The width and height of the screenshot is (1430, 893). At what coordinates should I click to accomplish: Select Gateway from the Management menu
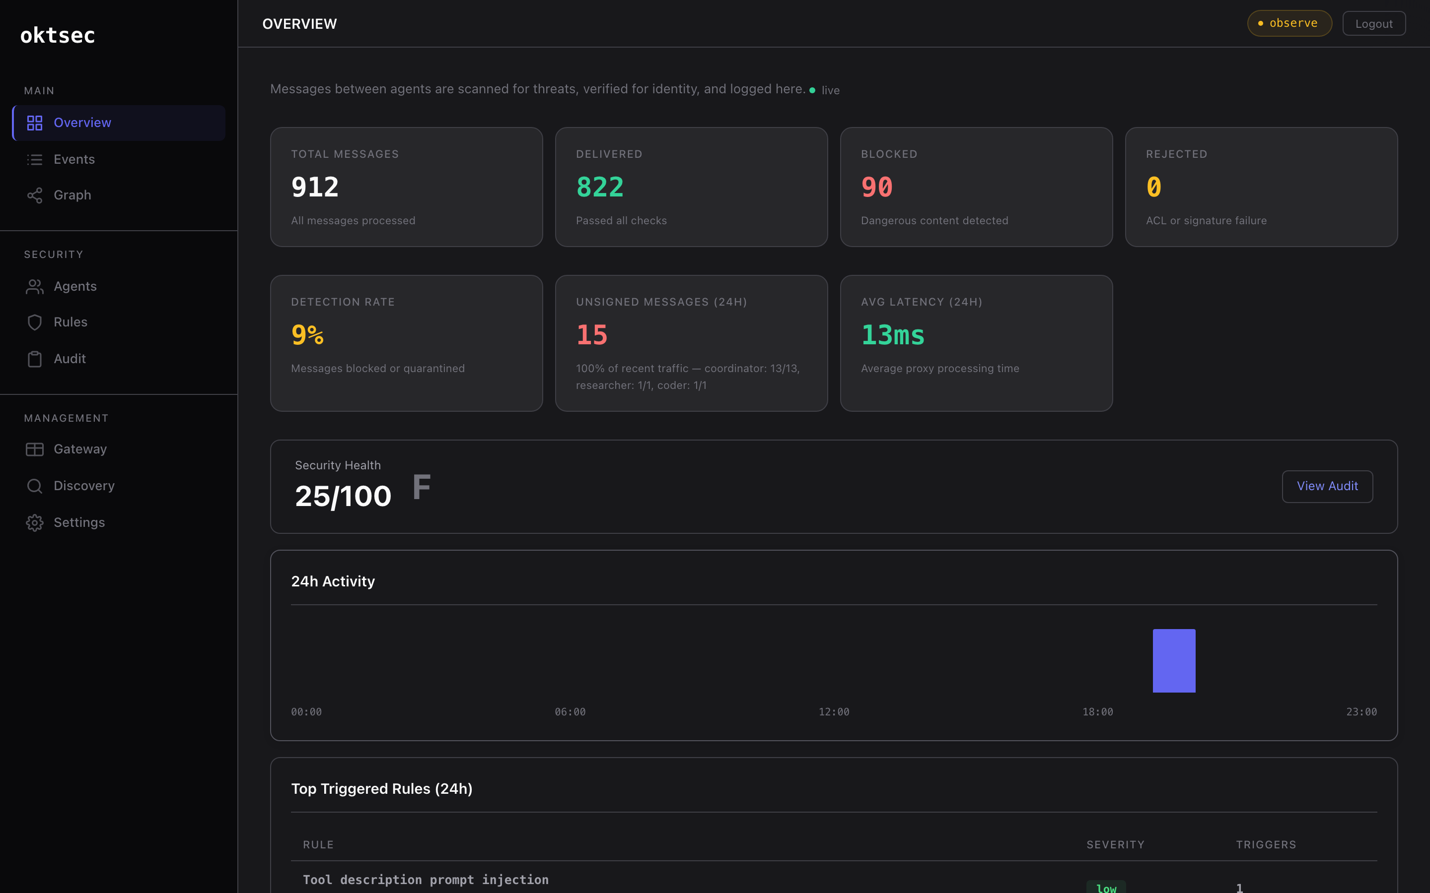80,449
